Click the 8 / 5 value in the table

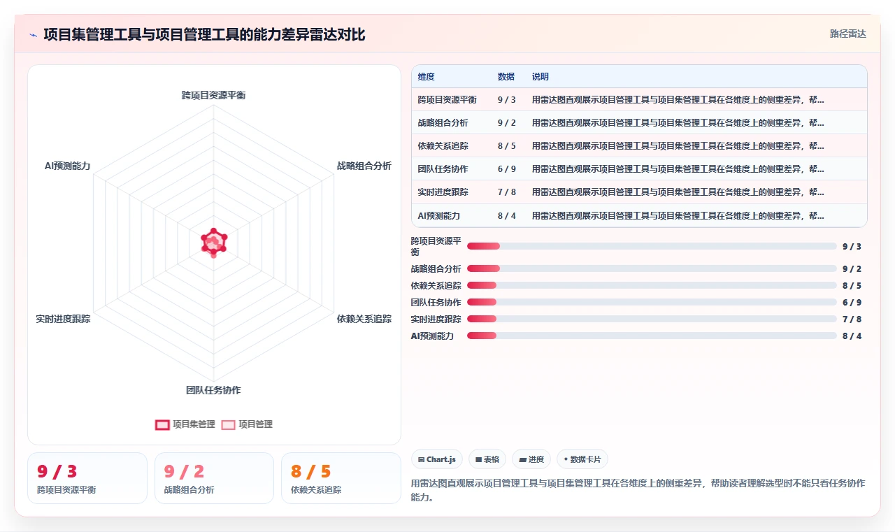pos(507,145)
